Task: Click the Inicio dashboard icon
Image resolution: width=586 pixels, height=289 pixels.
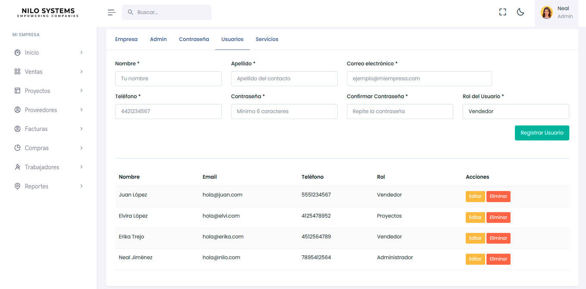Action: click(18, 53)
